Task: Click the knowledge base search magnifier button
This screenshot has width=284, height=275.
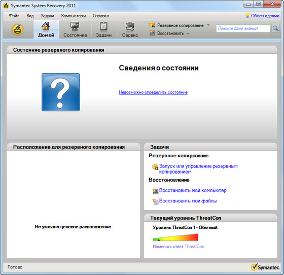Action: coord(275,28)
